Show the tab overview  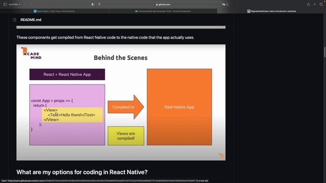coord(321,5)
